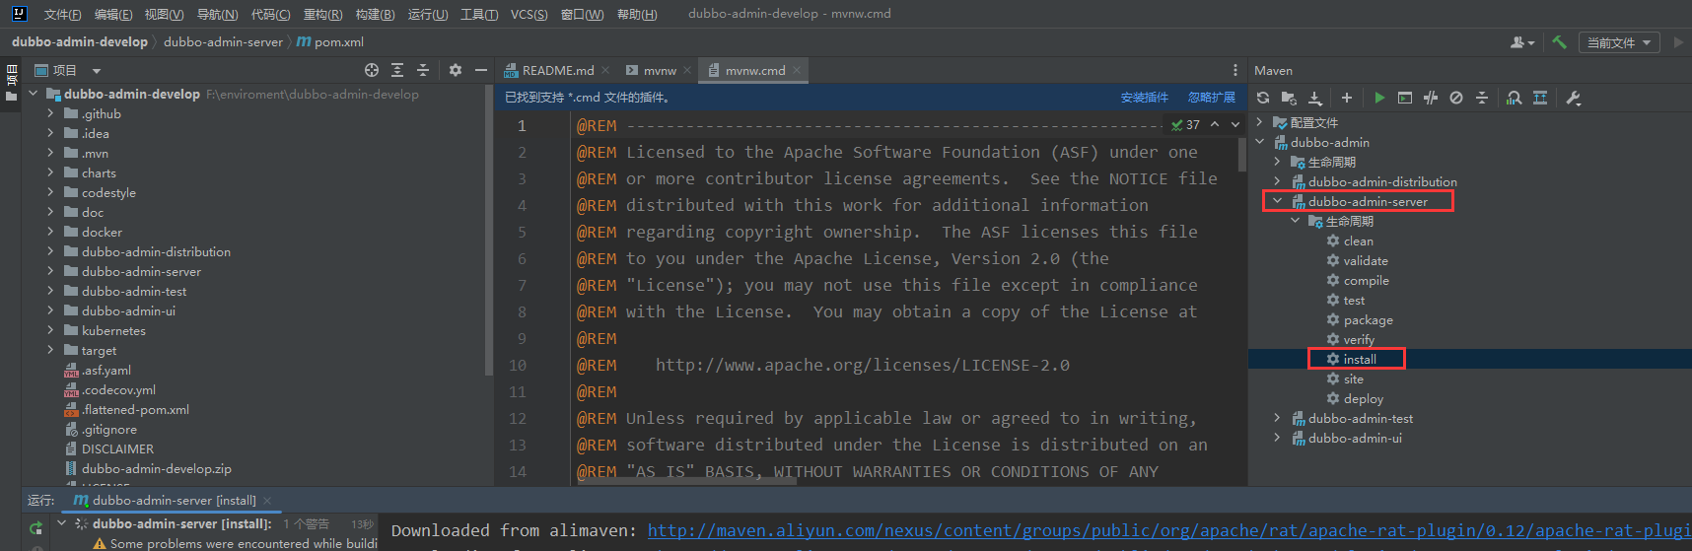Viewport: 1692px width, 551px height.
Task: Open Project panel gear options
Action: 455,70
